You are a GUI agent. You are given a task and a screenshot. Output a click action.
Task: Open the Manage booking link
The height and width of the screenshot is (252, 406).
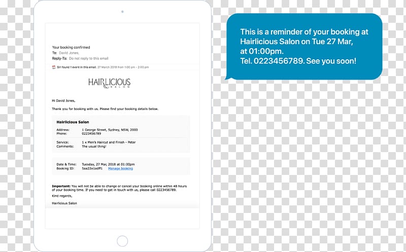point(120,168)
